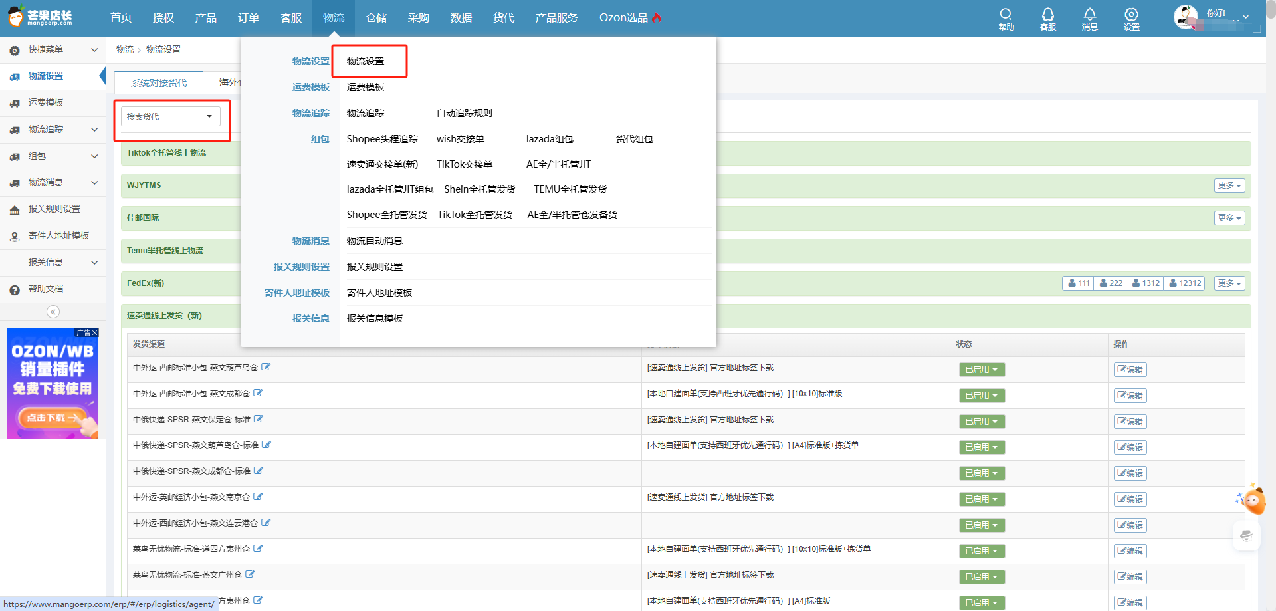Select 自动追踪规则 in the dropdown menu
Viewport: 1276px width, 611px height.
click(x=465, y=113)
